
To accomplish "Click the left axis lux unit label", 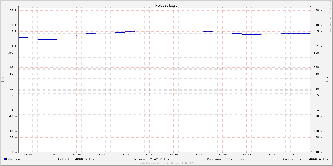I will (3, 79).
